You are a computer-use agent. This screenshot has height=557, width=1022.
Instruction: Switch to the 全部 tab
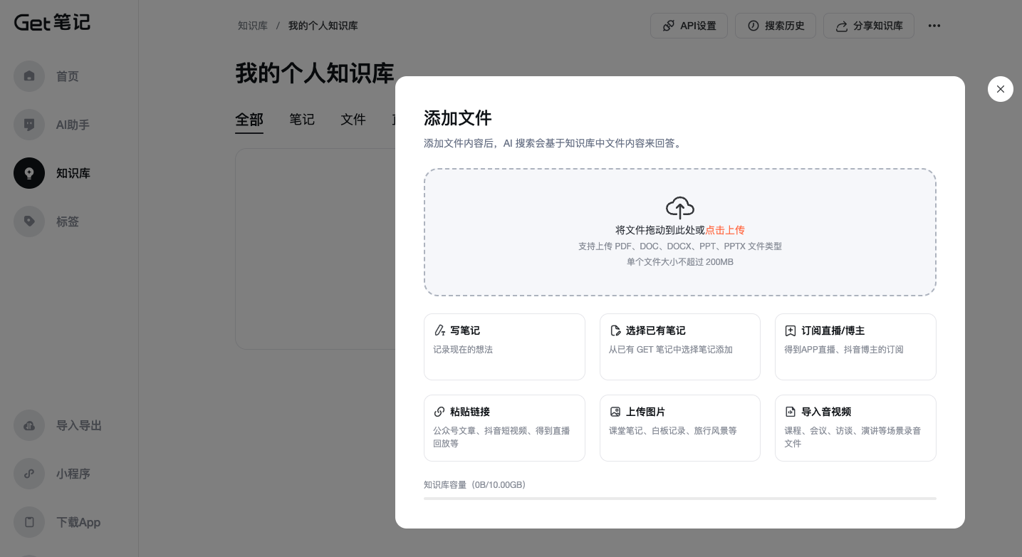coord(249,120)
